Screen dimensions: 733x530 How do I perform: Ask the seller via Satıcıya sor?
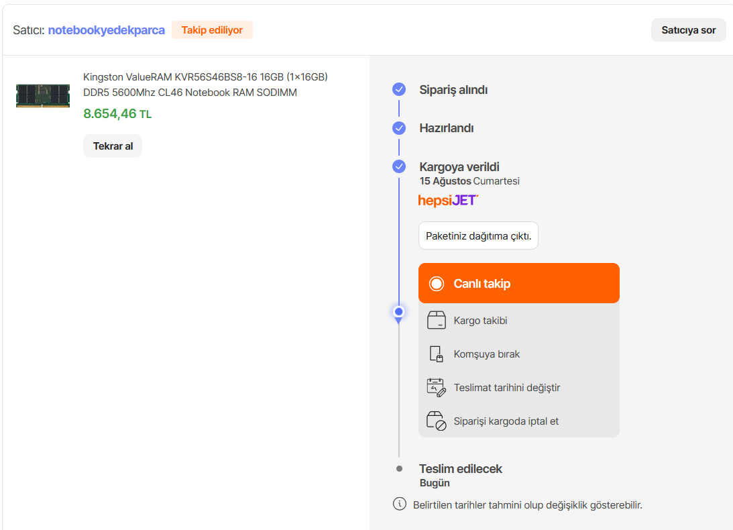tap(688, 30)
